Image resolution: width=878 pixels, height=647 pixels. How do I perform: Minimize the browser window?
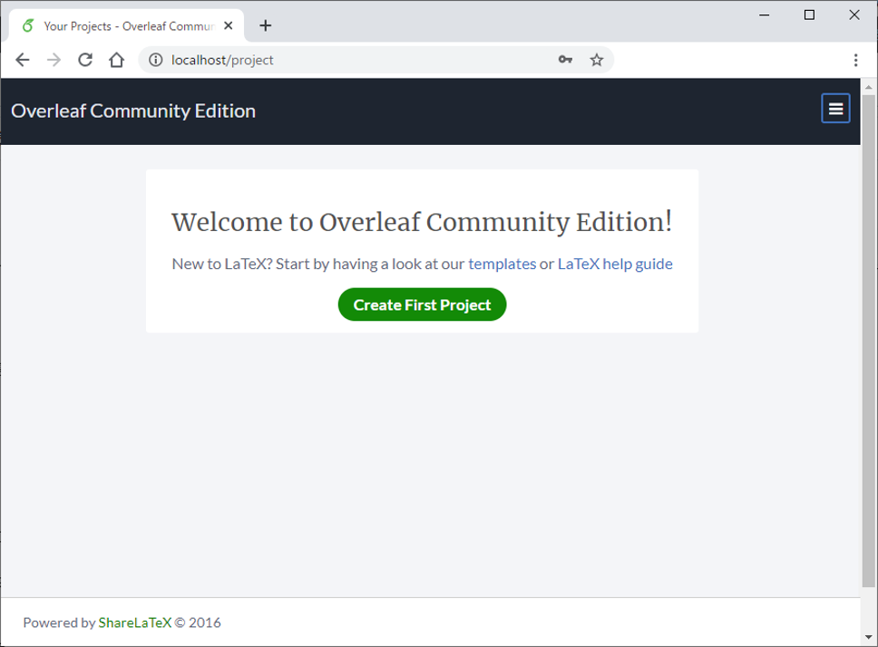pyautogui.click(x=765, y=15)
